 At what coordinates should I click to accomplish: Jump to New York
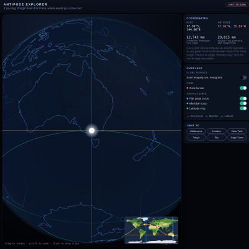[237, 131]
